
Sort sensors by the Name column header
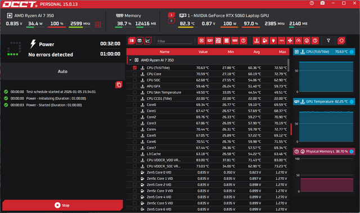164,52
